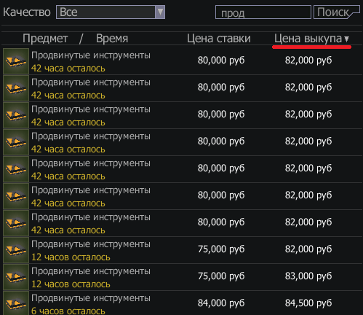Viewport: 363px width, 315px height.
Task: Sort by Цена выкупа column header
Action: 308,39
